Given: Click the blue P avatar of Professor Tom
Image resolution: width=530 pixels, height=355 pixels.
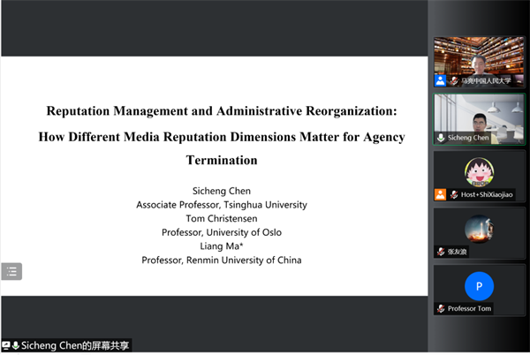Looking at the screenshot, I should [x=479, y=285].
